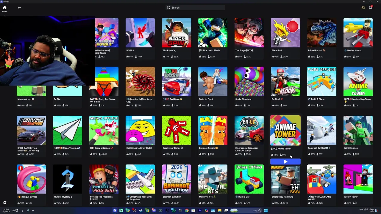
Task: Click the Da Block game title
Action: (x=277, y=99)
